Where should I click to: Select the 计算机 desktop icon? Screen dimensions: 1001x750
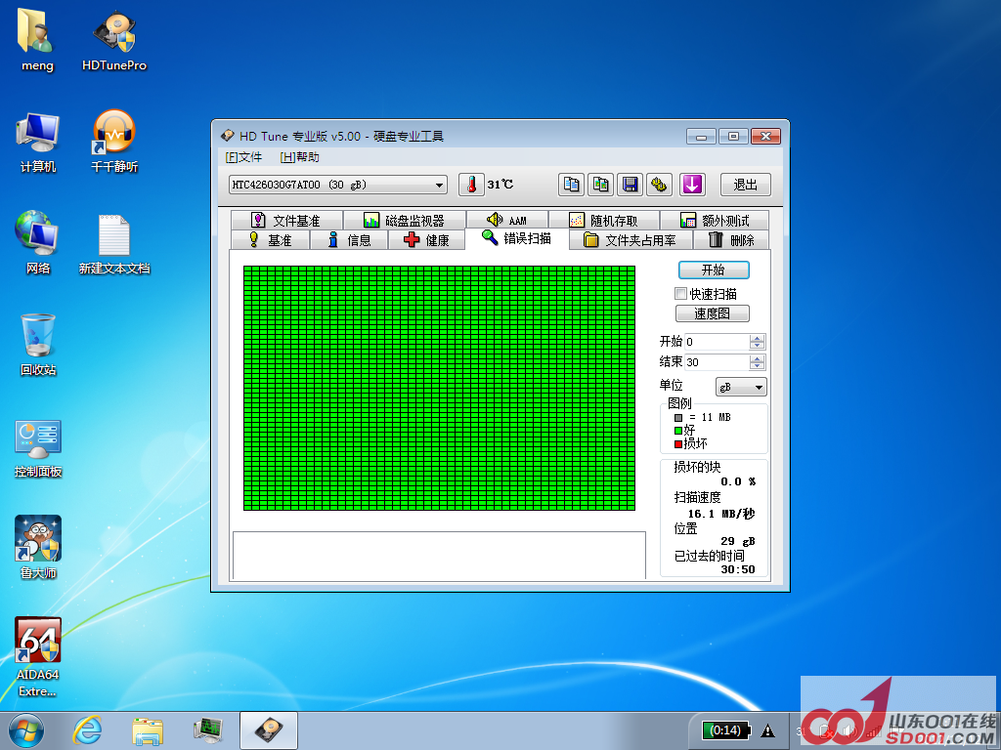click(38, 142)
